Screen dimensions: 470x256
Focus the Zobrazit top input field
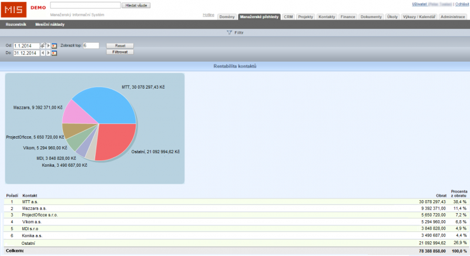point(91,45)
